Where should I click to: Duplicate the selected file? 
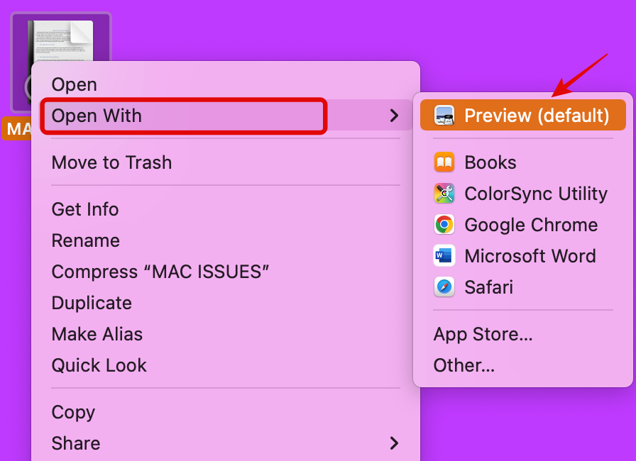coord(92,303)
